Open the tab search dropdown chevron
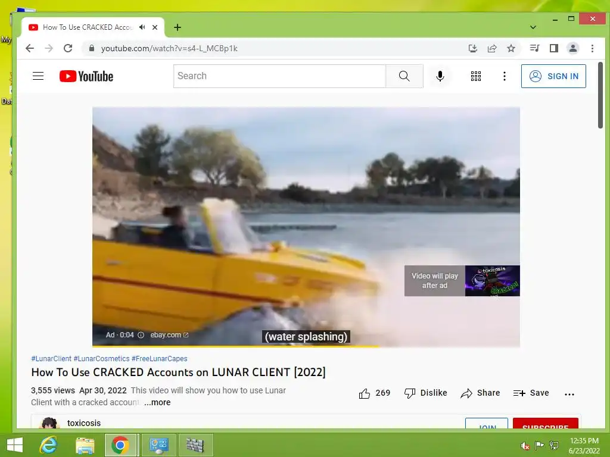The width and height of the screenshot is (610, 457). click(533, 27)
